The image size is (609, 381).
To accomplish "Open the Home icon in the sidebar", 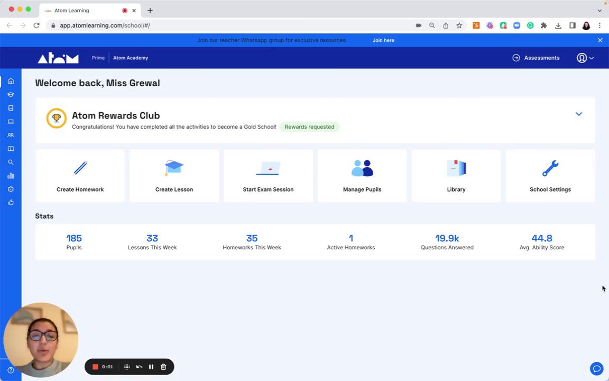I will [11, 81].
